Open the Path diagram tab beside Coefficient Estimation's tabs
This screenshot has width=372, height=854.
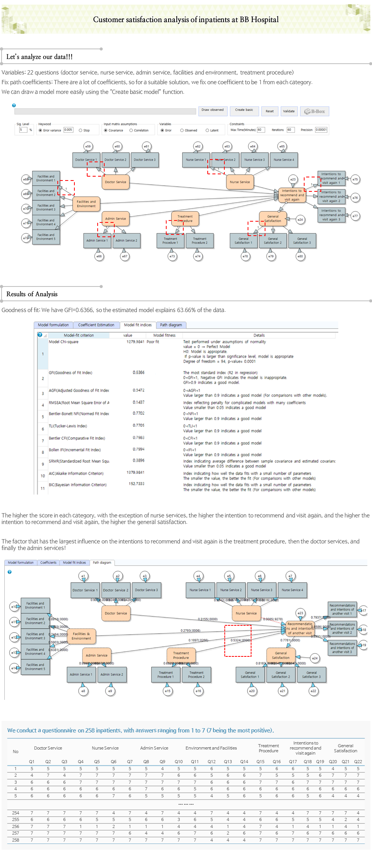171,325
